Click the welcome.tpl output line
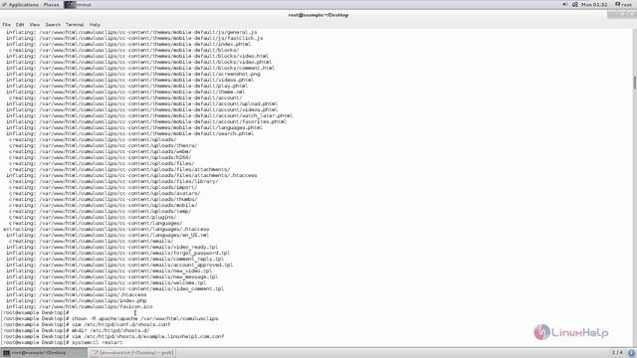This screenshot has width=637, height=358. 106,282
